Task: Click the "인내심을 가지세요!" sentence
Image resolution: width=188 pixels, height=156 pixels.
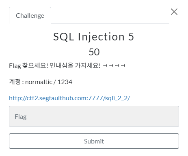Action: click(x=75, y=65)
